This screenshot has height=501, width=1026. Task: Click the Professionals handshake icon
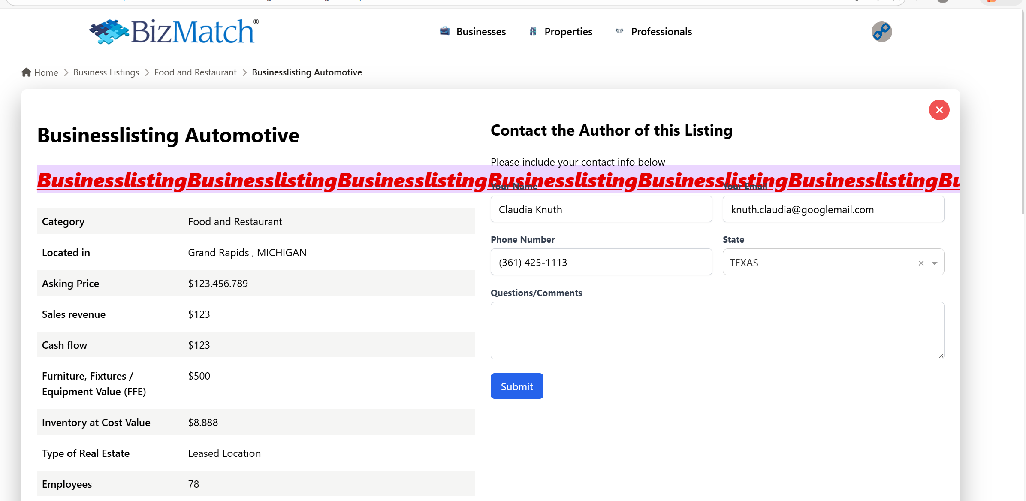coord(619,31)
